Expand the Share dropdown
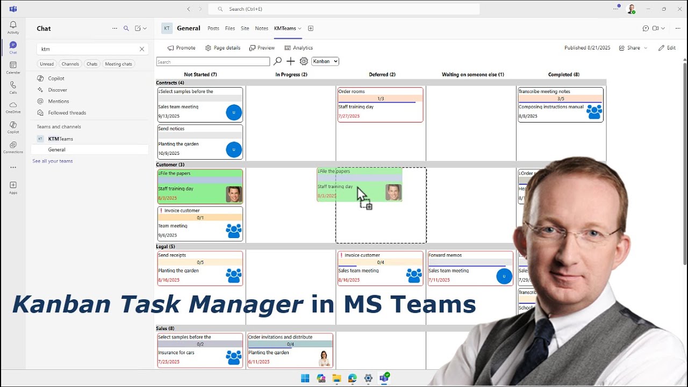This screenshot has width=688, height=387. point(646,48)
